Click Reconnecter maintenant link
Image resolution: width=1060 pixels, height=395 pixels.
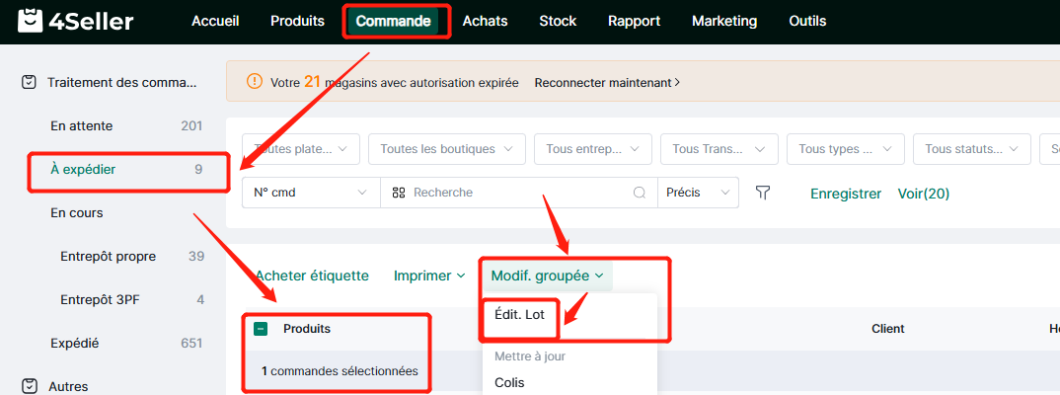pos(607,83)
